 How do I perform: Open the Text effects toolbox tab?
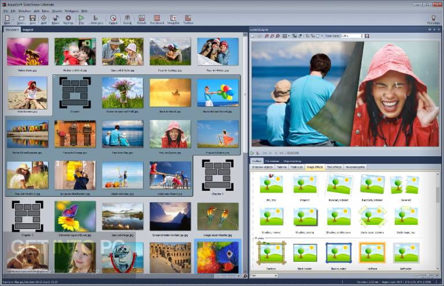334,167
